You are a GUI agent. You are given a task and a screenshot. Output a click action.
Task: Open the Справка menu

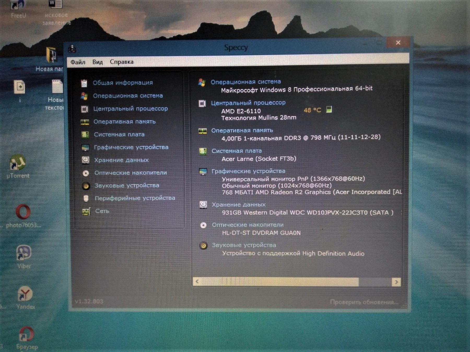click(121, 62)
